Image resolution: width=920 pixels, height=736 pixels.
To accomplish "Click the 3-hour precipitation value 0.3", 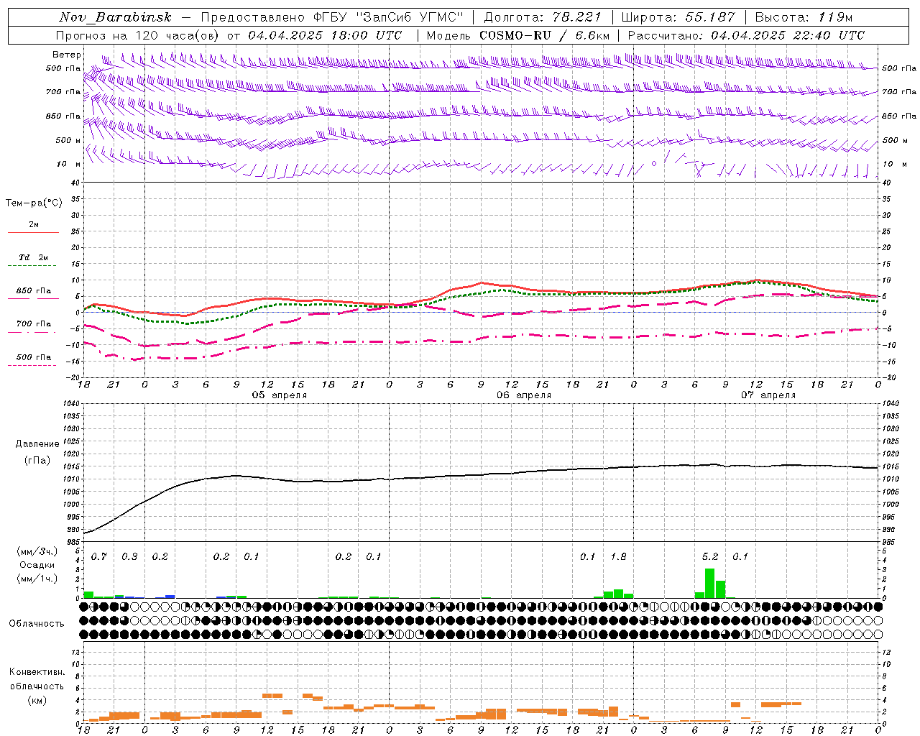I will point(129,557).
